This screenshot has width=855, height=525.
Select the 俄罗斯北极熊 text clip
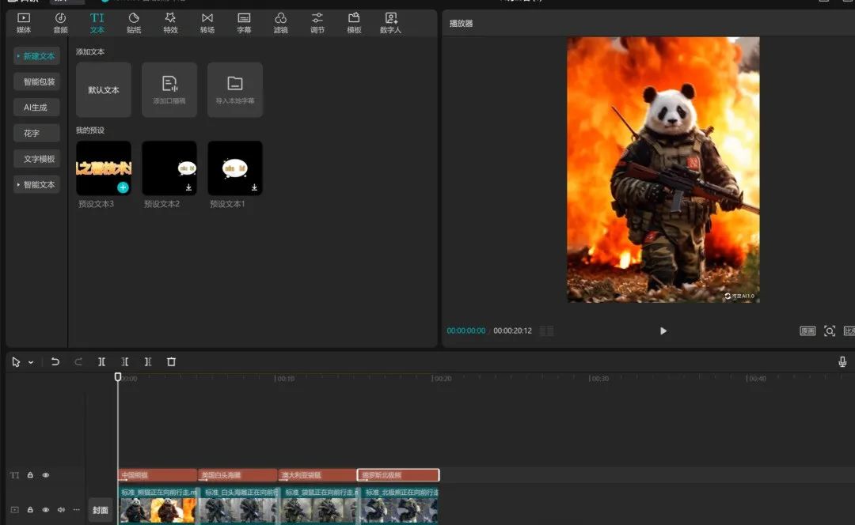(398, 475)
